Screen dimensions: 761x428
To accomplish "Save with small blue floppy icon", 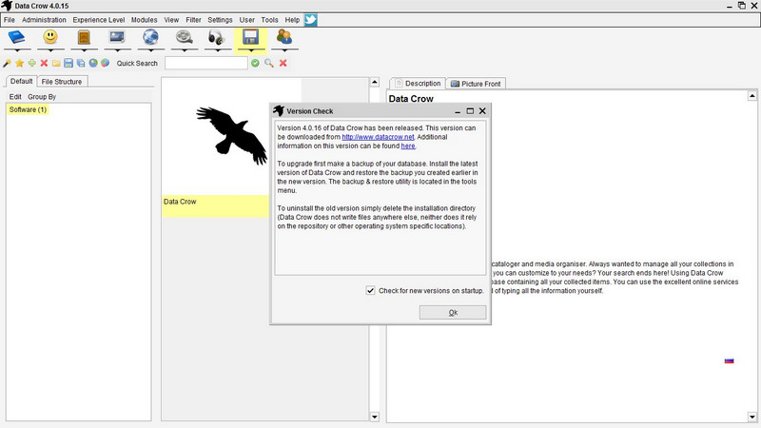I will 68,63.
